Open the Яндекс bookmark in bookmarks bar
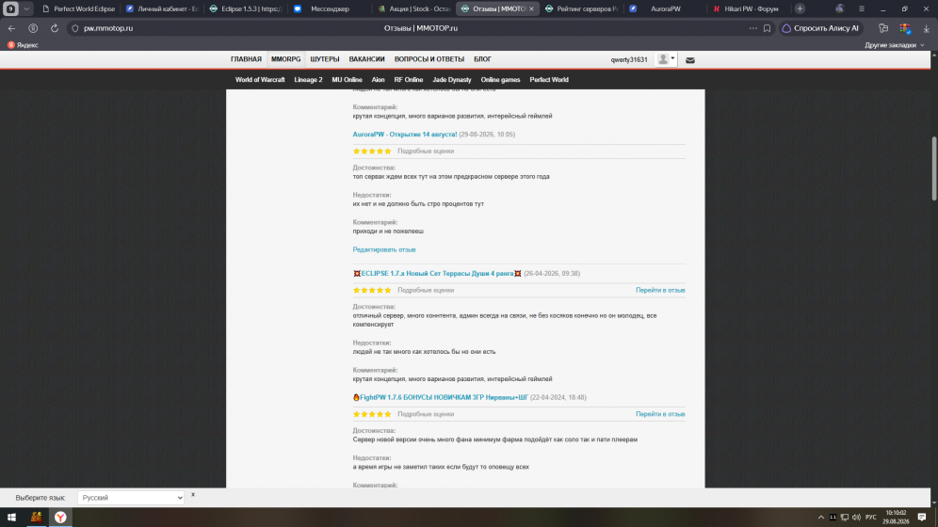 (23, 45)
